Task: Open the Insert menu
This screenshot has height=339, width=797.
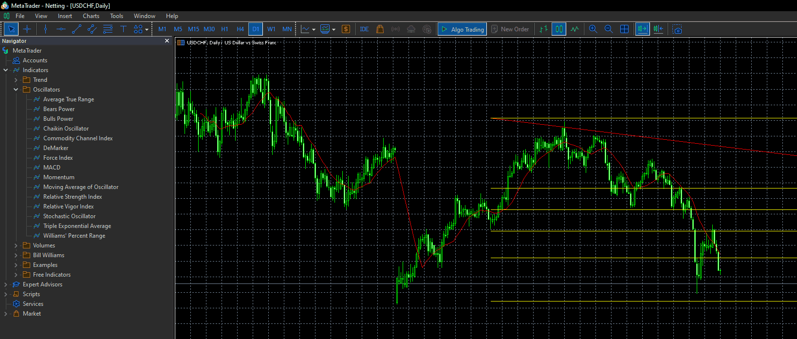Action: tap(65, 16)
